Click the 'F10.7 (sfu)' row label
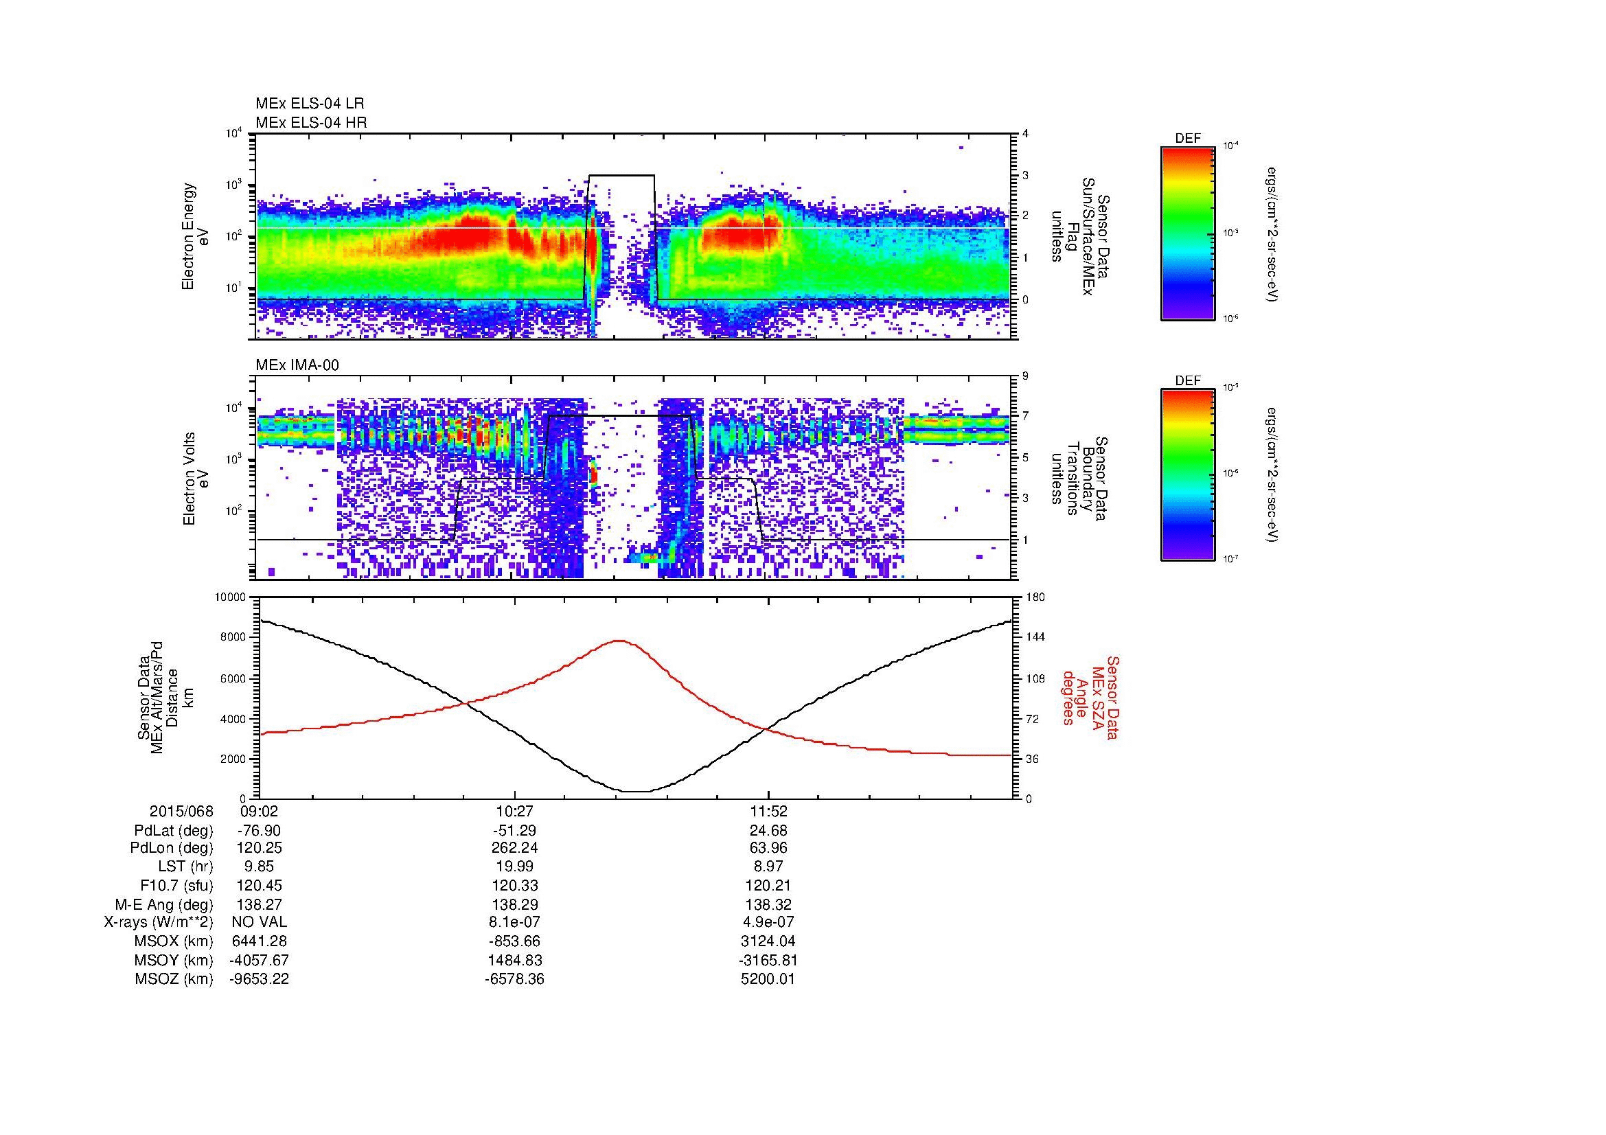The height and width of the screenshot is (1135, 1606). pos(176,886)
